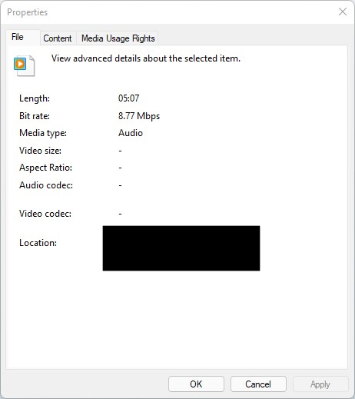Click the Aspect Ratio label
355x399 pixels.
tap(45, 168)
